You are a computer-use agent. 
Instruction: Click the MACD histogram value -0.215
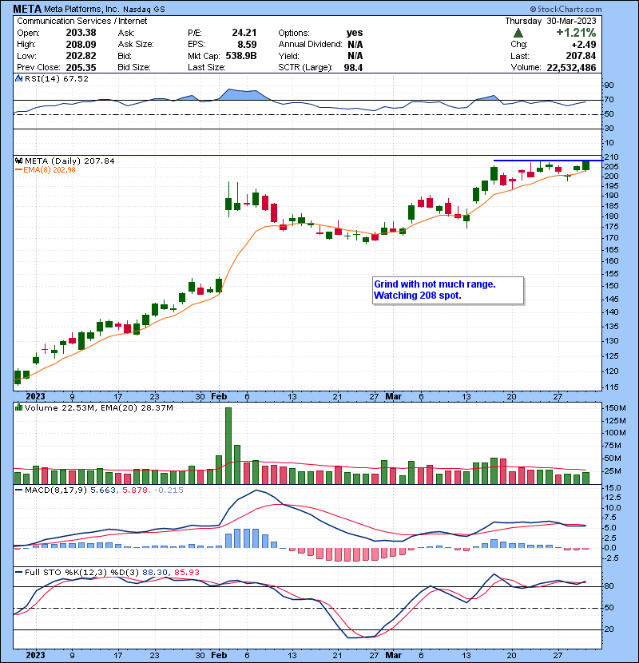(x=169, y=490)
